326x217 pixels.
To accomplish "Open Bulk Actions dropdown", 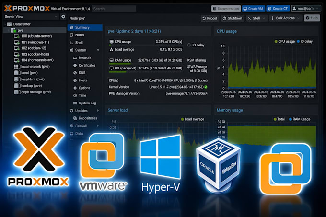I will click(x=286, y=18).
